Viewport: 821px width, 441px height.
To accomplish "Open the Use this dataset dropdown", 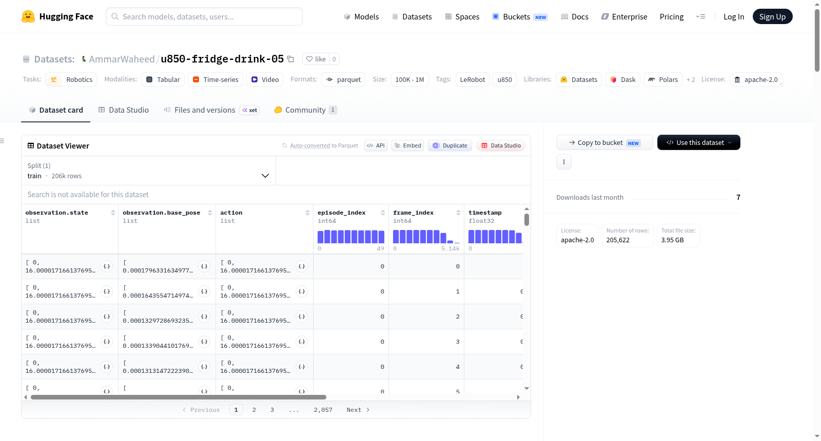I will click(x=698, y=142).
